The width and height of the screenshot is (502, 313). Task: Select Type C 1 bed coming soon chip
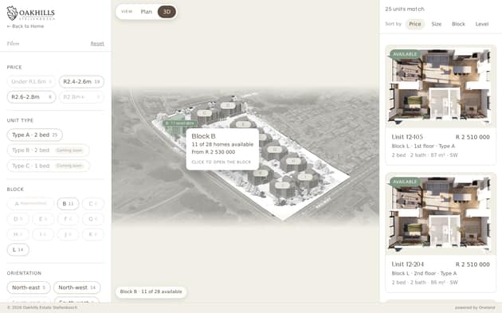[48, 166]
